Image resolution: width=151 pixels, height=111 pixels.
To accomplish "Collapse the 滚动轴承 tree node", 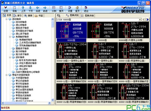I will 7,19.
